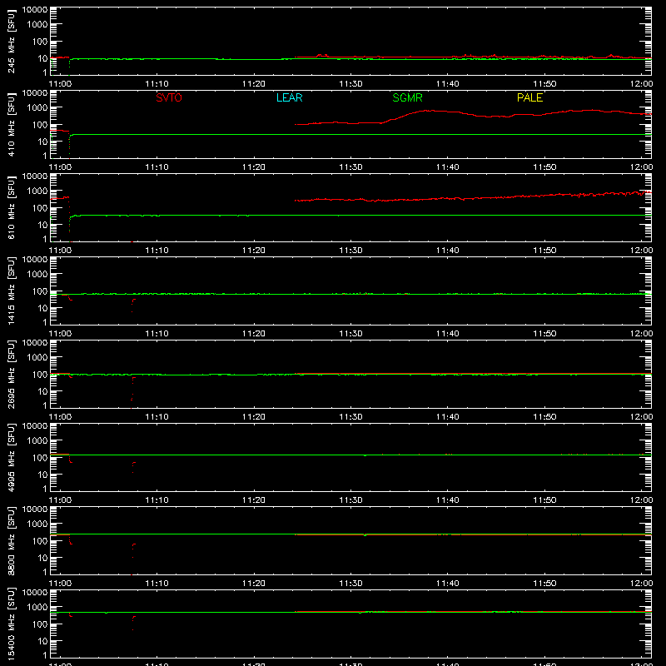Image resolution: width=666 pixels, height=666 pixels.
Task: Select the 245 MHz [SFU] axis title
Action: coord(12,41)
